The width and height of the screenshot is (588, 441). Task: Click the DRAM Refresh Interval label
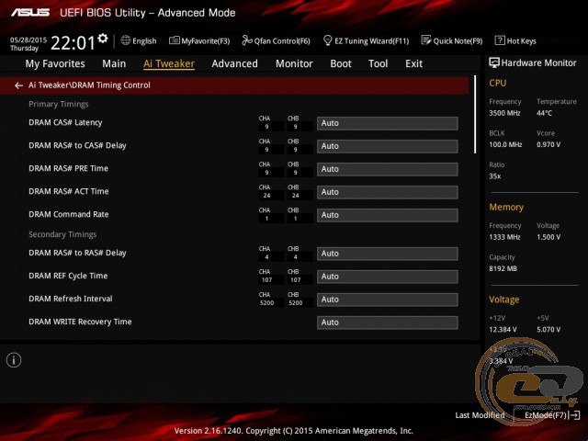click(71, 299)
